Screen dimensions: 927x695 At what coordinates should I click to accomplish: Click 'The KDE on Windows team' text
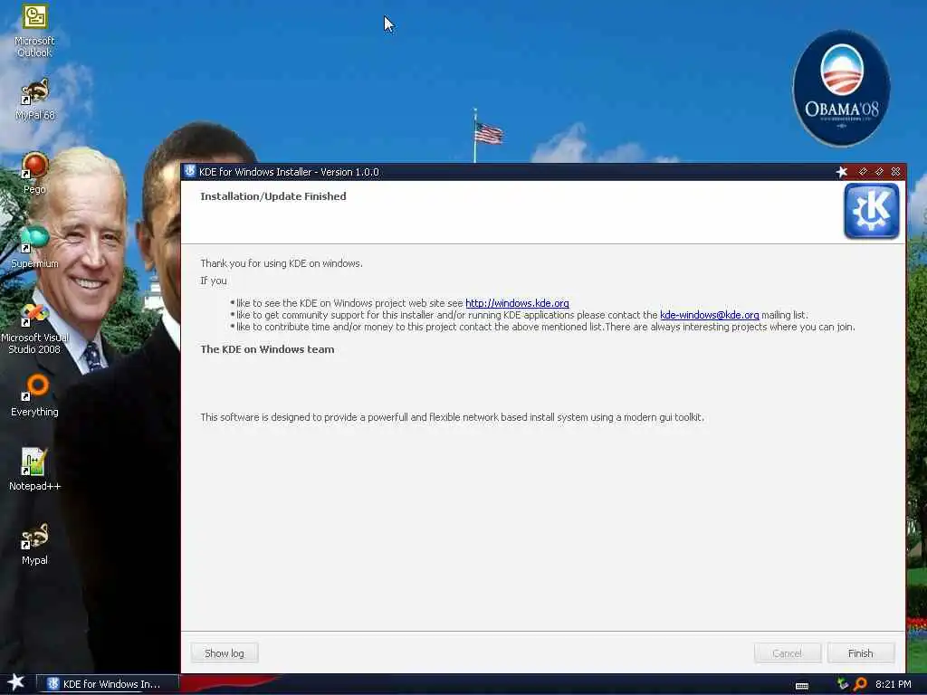coord(267,349)
